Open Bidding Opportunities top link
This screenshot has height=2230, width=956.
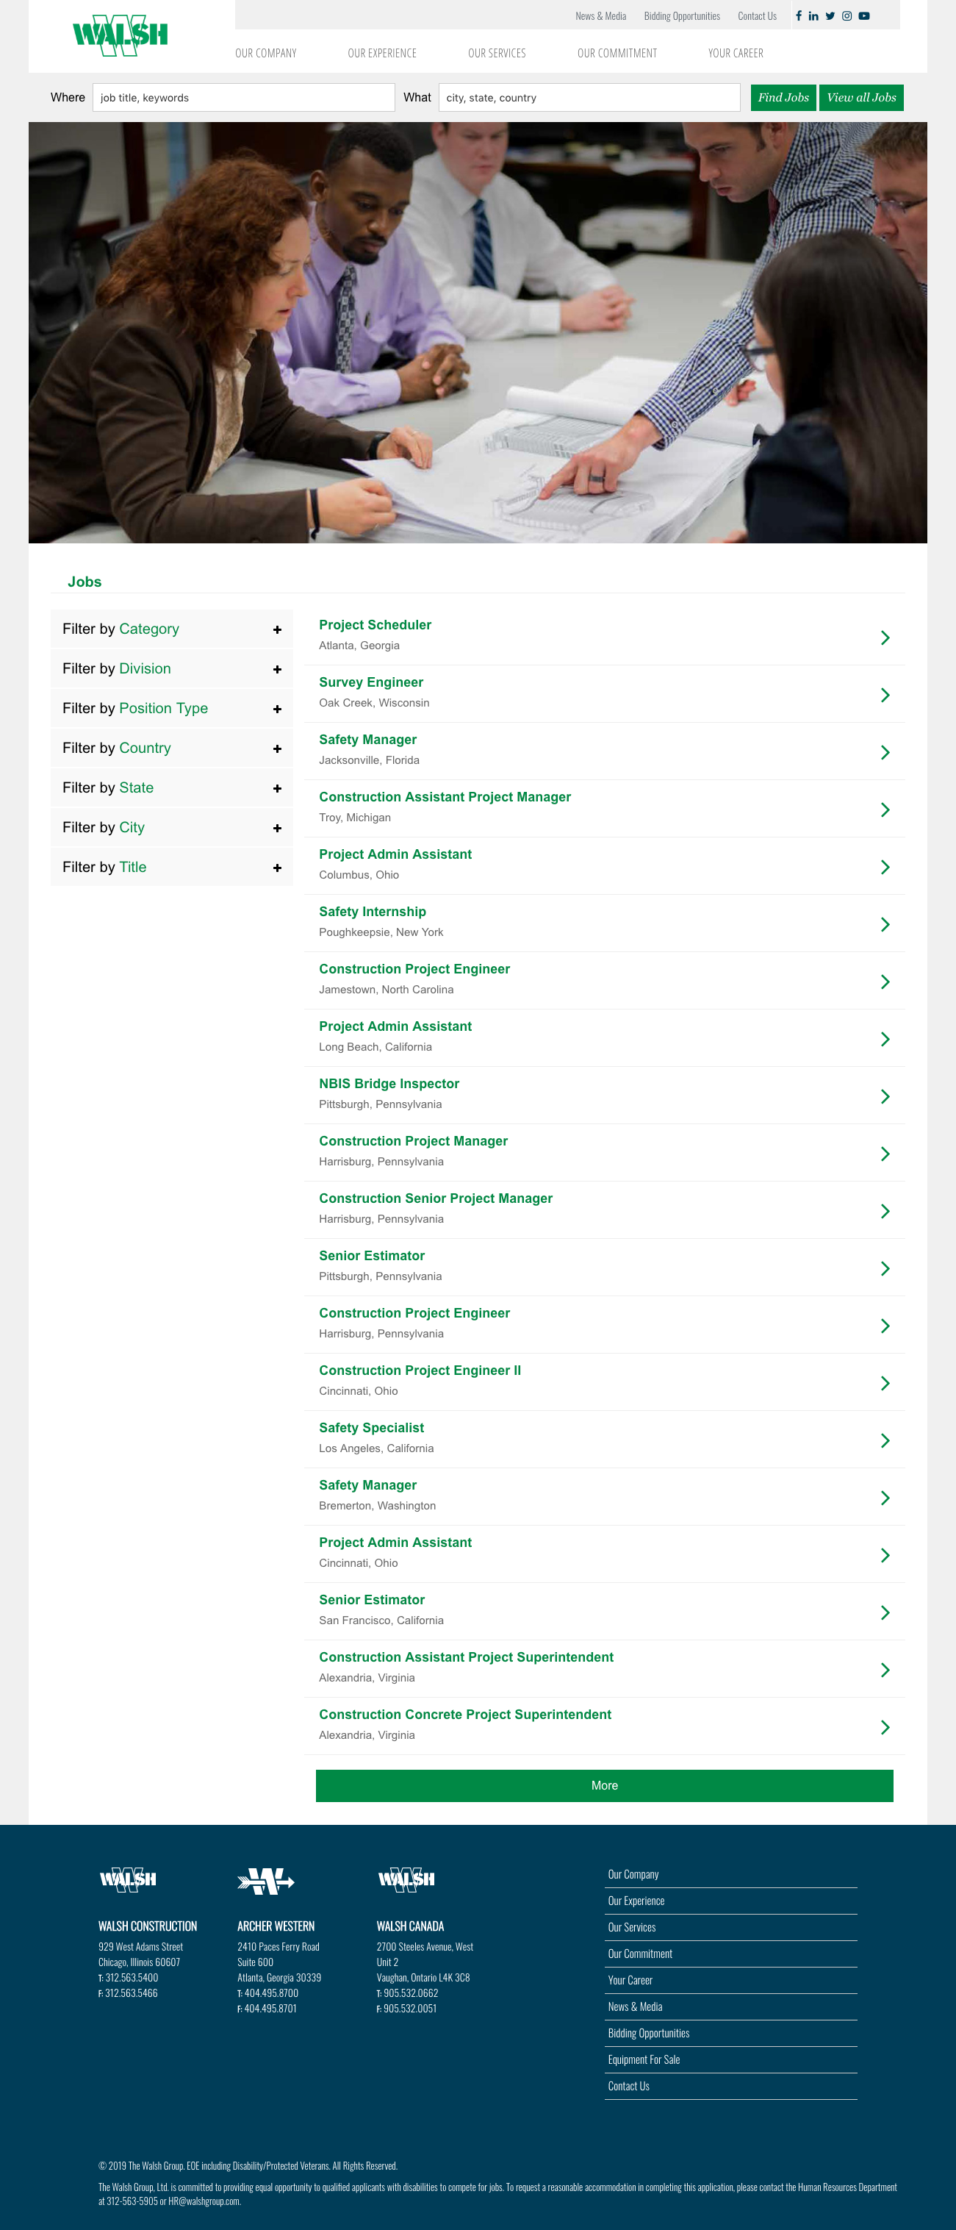pos(682,16)
